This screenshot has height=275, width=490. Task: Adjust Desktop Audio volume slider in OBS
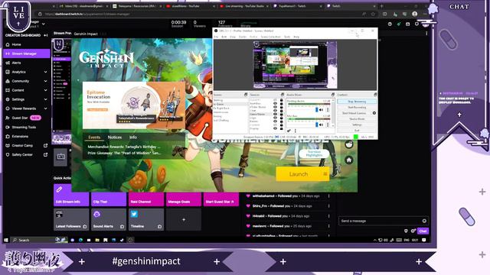click(x=316, y=110)
